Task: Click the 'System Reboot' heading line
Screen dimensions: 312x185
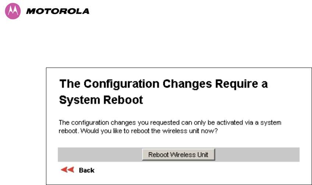Action: pyautogui.click(x=101, y=100)
